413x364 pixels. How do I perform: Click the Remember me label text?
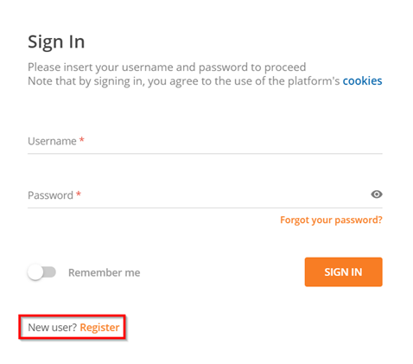pos(104,272)
